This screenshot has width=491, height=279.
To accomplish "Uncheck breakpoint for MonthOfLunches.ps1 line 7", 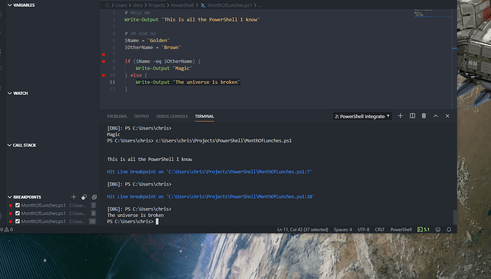I will click(x=18, y=205).
